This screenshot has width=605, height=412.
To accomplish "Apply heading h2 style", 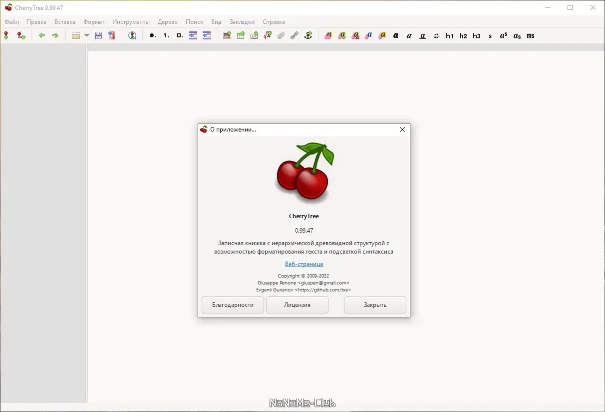I will tap(463, 36).
